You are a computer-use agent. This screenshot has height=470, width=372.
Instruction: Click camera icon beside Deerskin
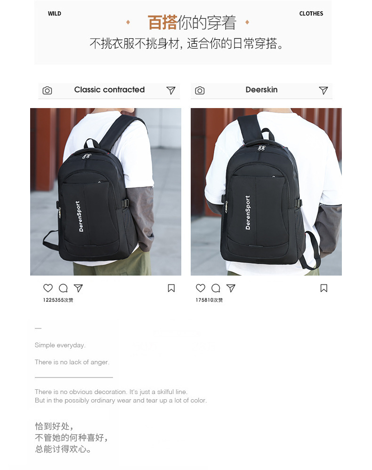point(200,90)
